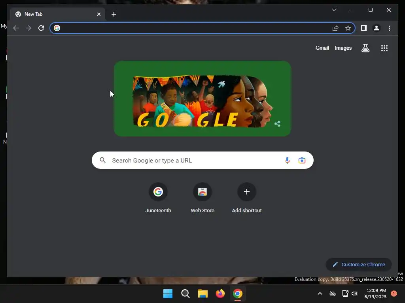Reload the current page
The height and width of the screenshot is (303, 405).
[41, 28]
